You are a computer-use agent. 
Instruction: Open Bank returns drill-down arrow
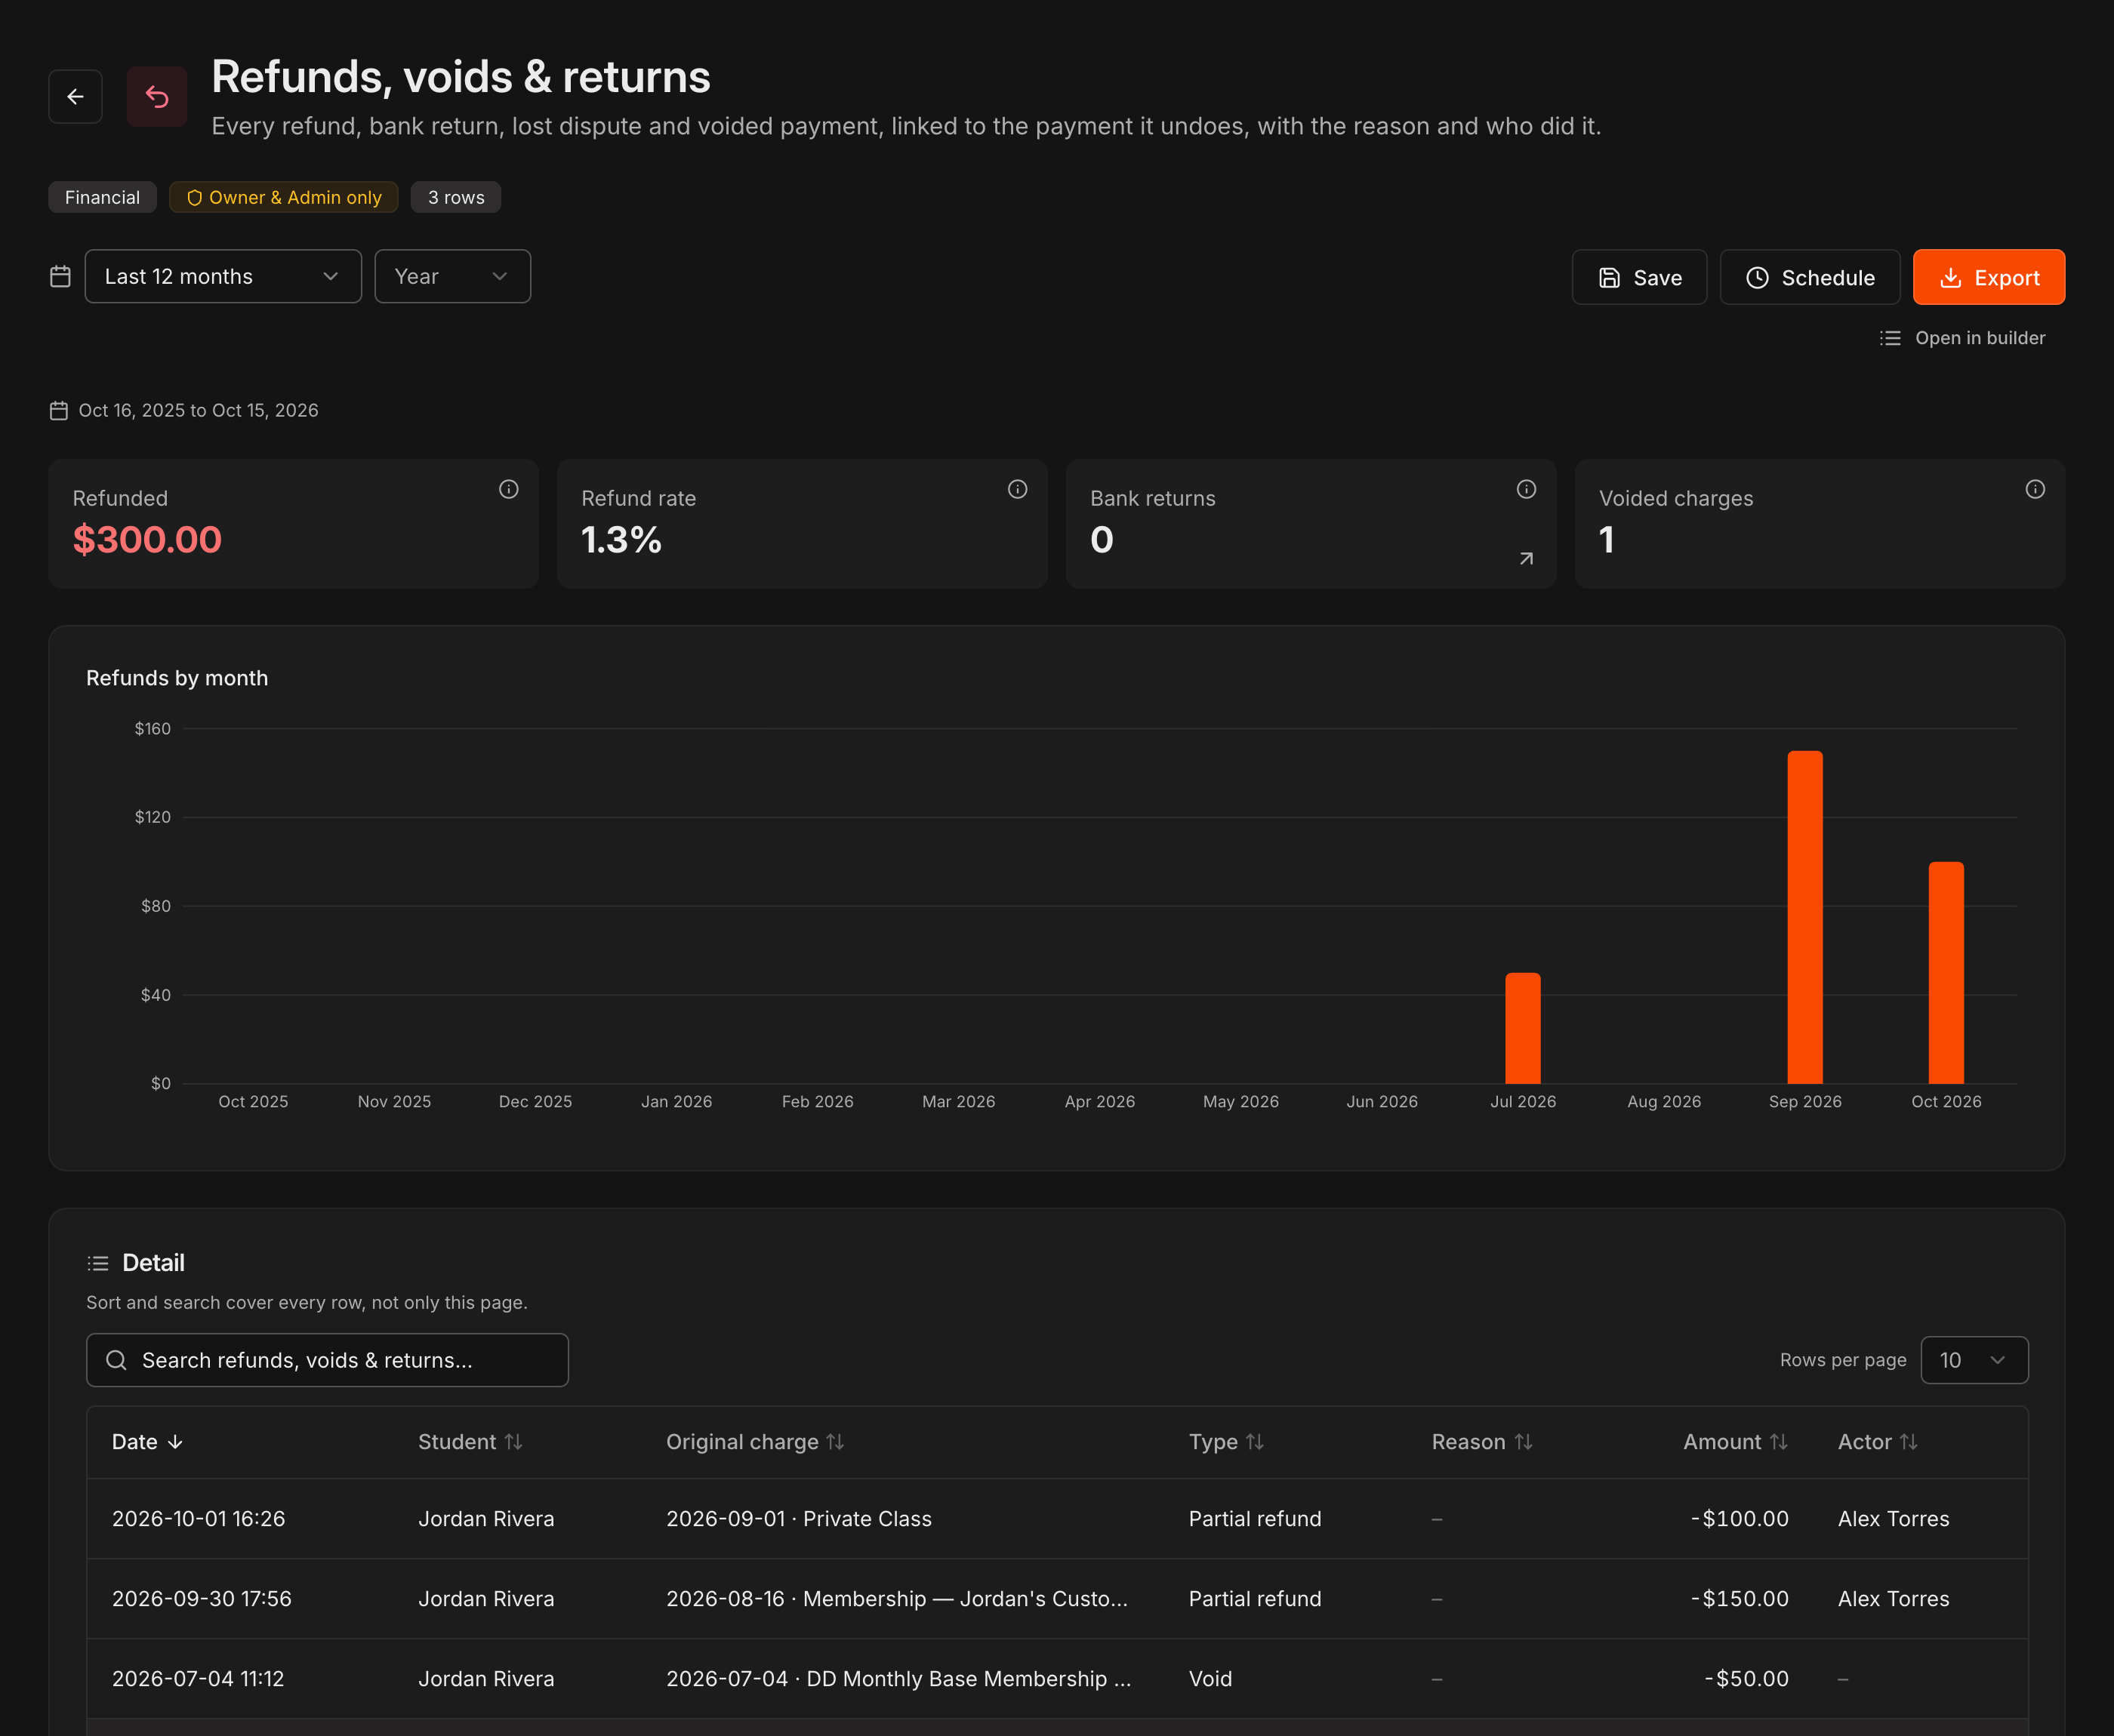point(1526,558)
